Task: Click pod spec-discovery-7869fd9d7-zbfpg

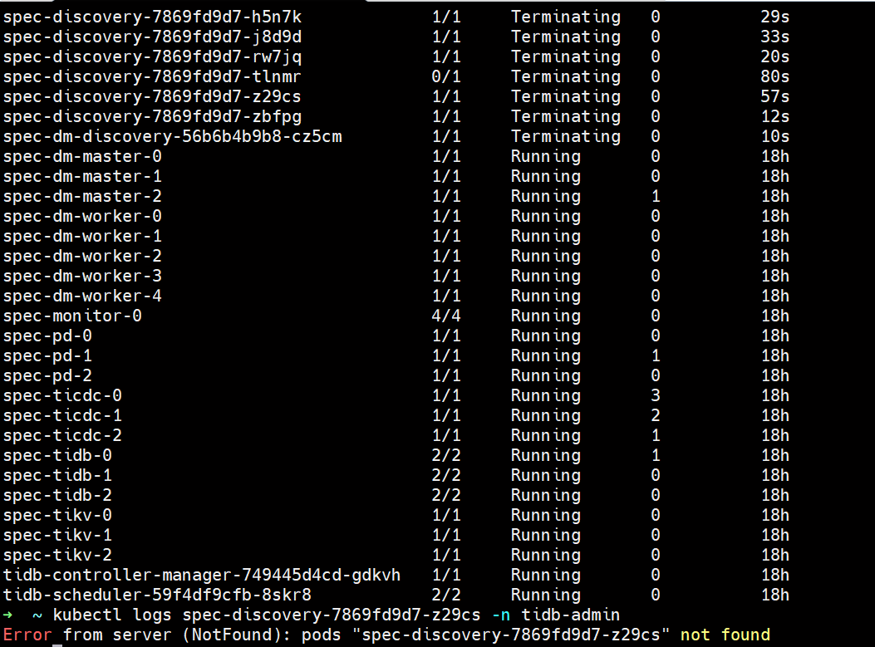Action: coord(152,117)
